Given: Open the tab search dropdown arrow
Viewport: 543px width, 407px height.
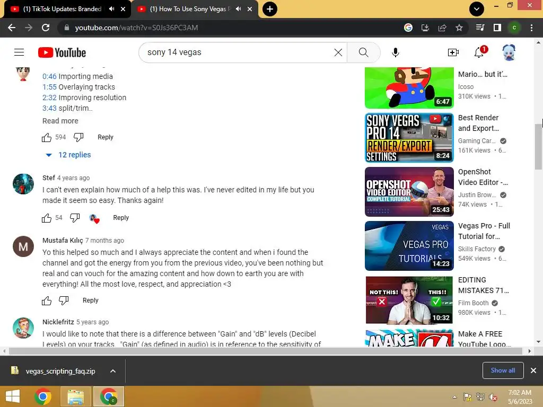Looking at the screenshot, I should (x=477, y=9).
